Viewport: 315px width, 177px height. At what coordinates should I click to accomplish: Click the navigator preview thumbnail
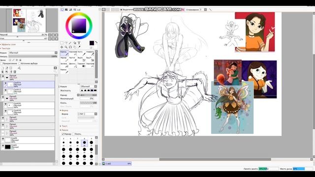click(29, 21)
